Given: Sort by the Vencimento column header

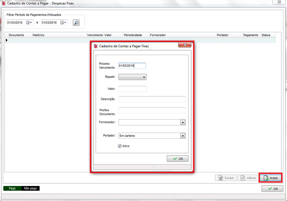Looking at the screenshot, I should [x=95, y=35].
